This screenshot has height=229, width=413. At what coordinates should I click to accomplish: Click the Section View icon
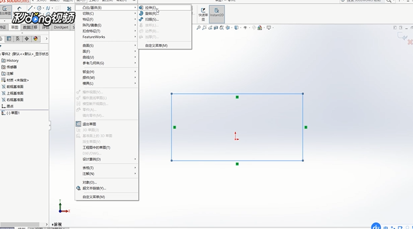(216, 27)
